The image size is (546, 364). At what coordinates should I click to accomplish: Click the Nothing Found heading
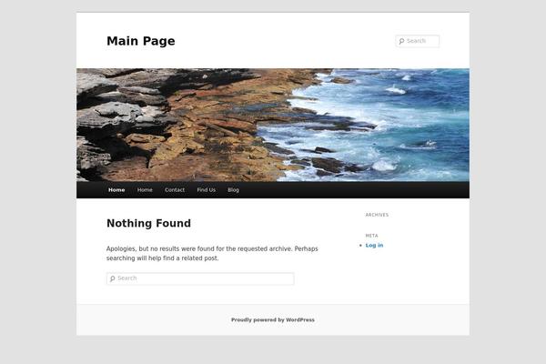point(148,223)
